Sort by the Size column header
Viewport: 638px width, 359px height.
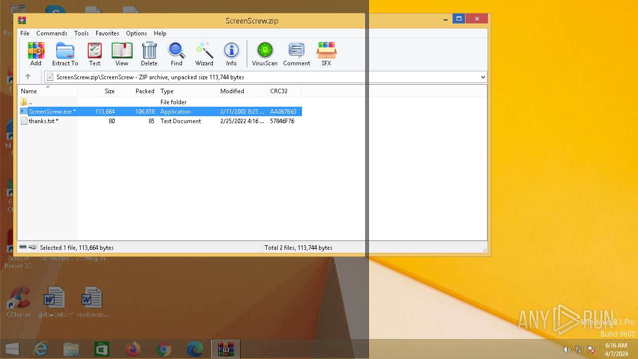tap(98, 91)
